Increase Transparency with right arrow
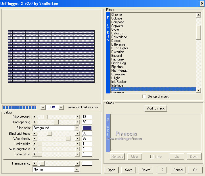Image resolution: width=205 pixels, height=176 pixels. (77, 163)
